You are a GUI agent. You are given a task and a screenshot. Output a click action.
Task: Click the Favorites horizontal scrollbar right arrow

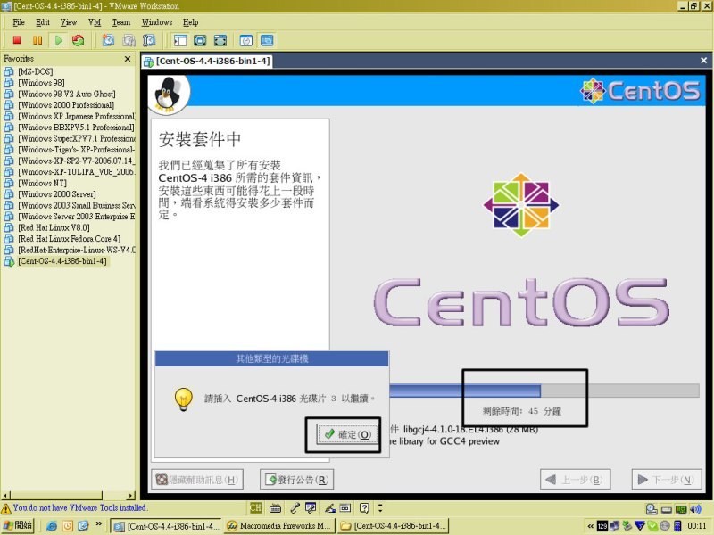point(131,495)
